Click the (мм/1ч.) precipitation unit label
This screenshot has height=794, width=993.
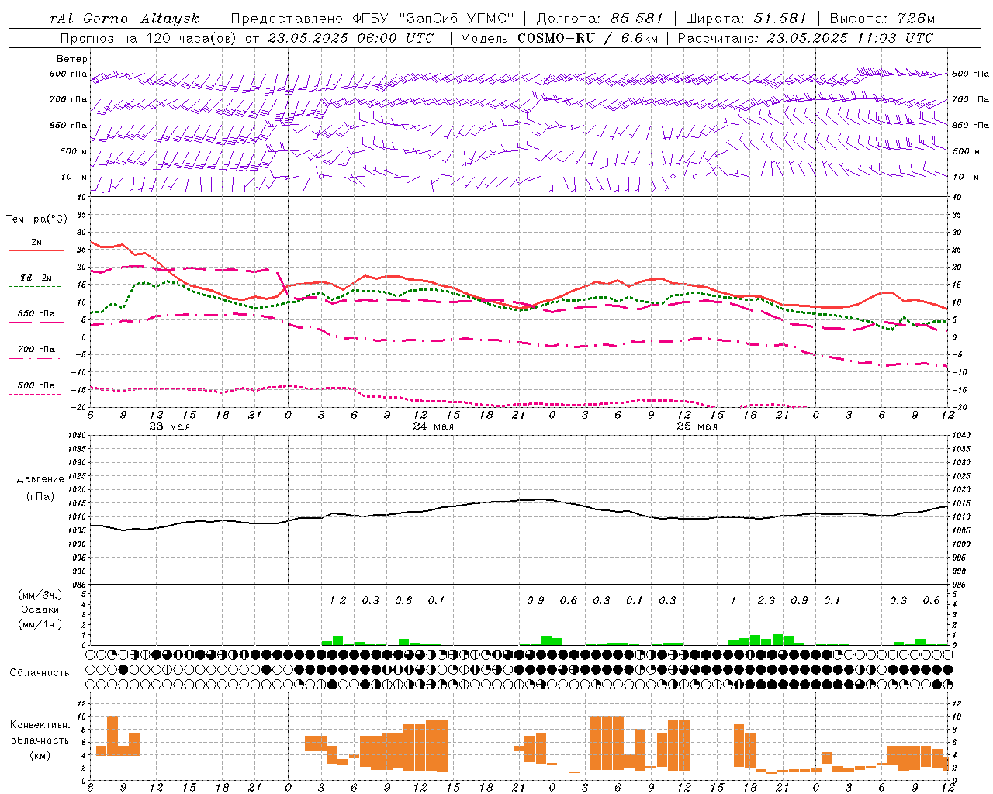tap(39, 624)
